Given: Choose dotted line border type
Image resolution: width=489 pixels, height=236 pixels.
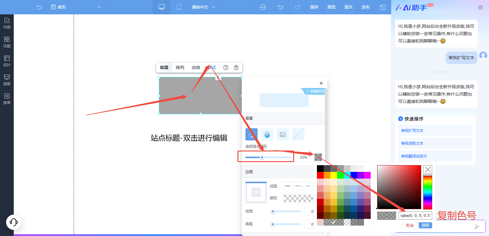Looking at the screenshot, I should pyautogui.click(x=308, y=186).
